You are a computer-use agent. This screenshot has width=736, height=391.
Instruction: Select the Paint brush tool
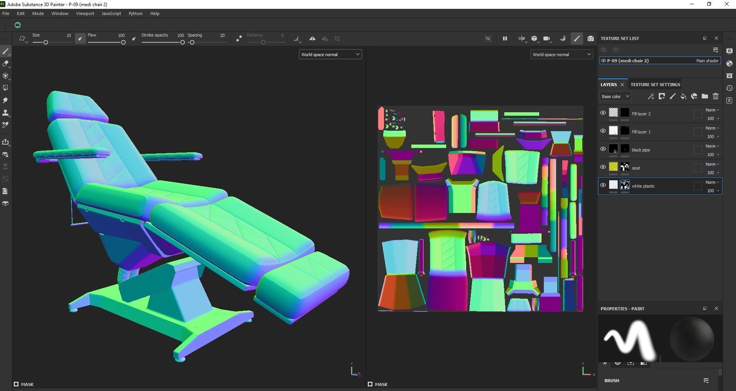point(5,52)
